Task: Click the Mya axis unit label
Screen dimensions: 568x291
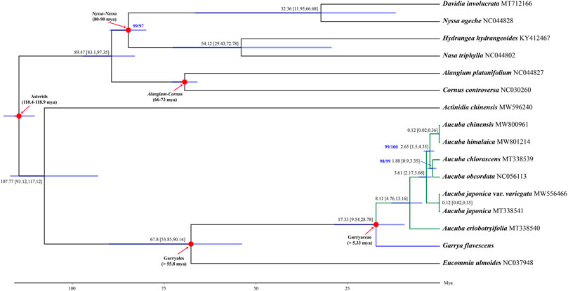Action: pyautogui.click(x=449, y=283)
